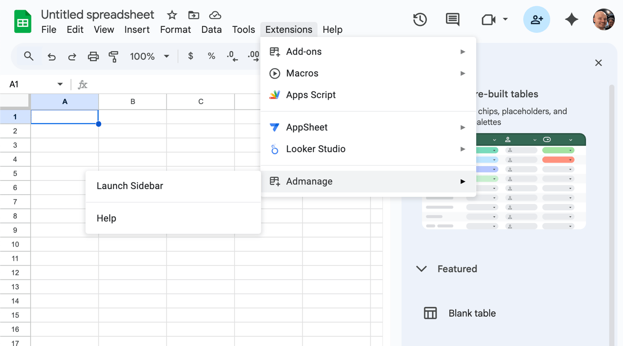Open the View menu

click(104, 30)
